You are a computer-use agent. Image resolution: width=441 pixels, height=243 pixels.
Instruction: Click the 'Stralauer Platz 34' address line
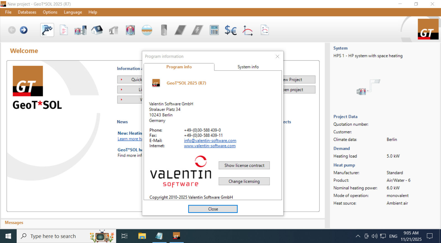tap(165, 109)
